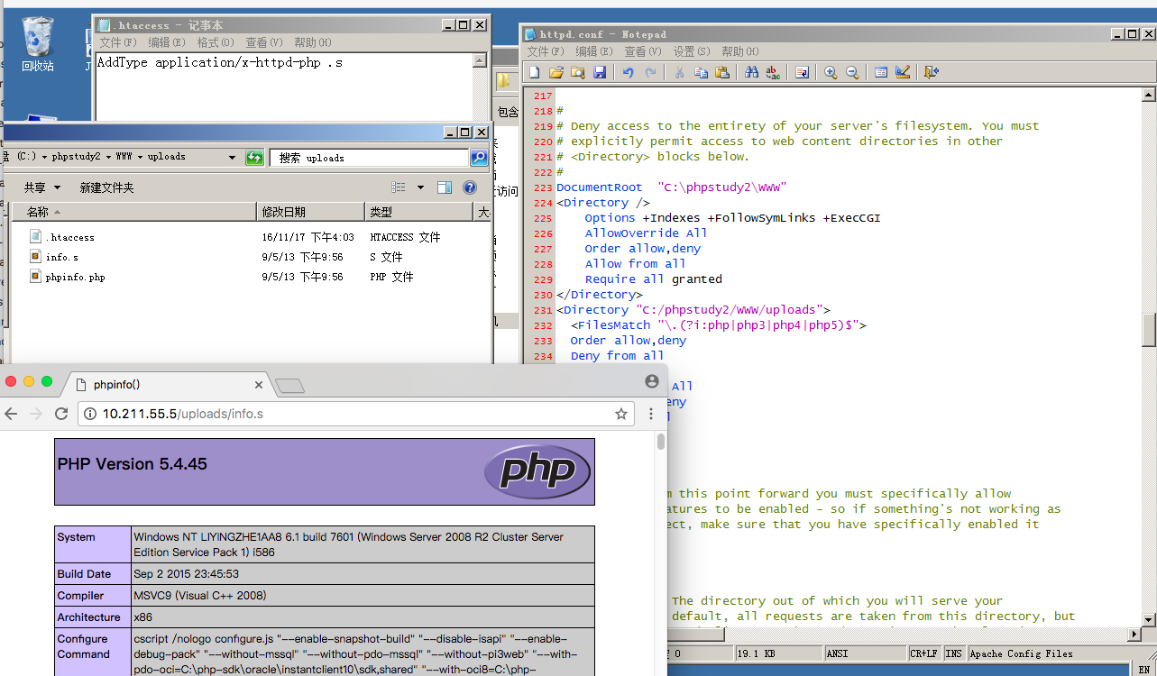Expand the view options dropdown arrow in Explorer
Viewport: 1157px width, 676px height.
click(420, 187)
